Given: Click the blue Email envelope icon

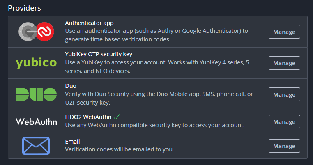Looking at the screenshot, I should click(x=36, y=146).
